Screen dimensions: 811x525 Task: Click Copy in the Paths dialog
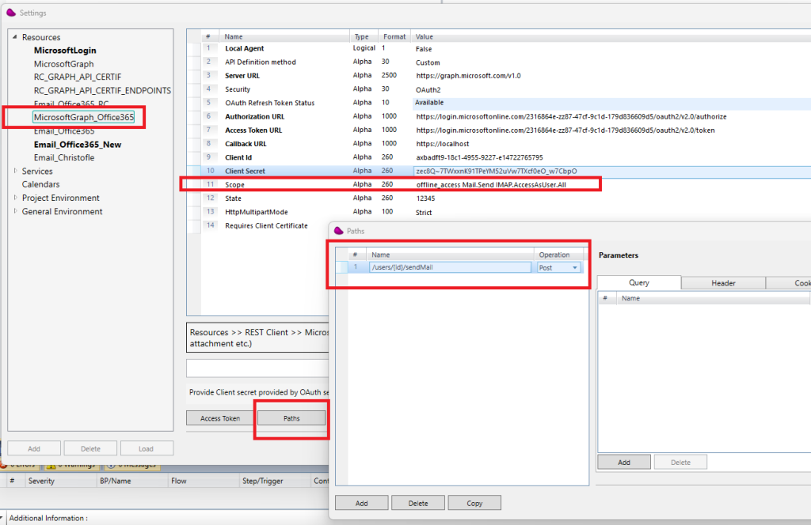pos(474,503)
